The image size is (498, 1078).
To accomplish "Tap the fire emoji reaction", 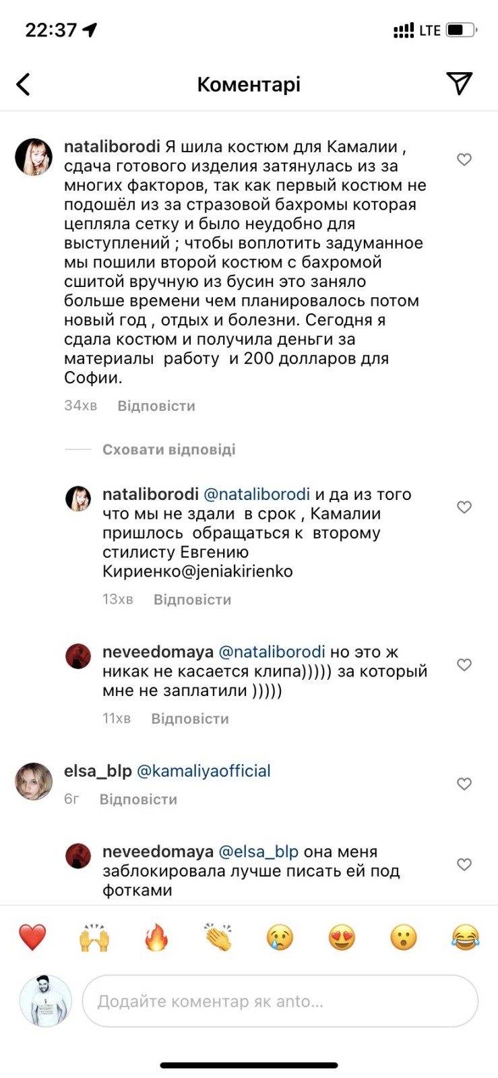I will tap(156, 937).
